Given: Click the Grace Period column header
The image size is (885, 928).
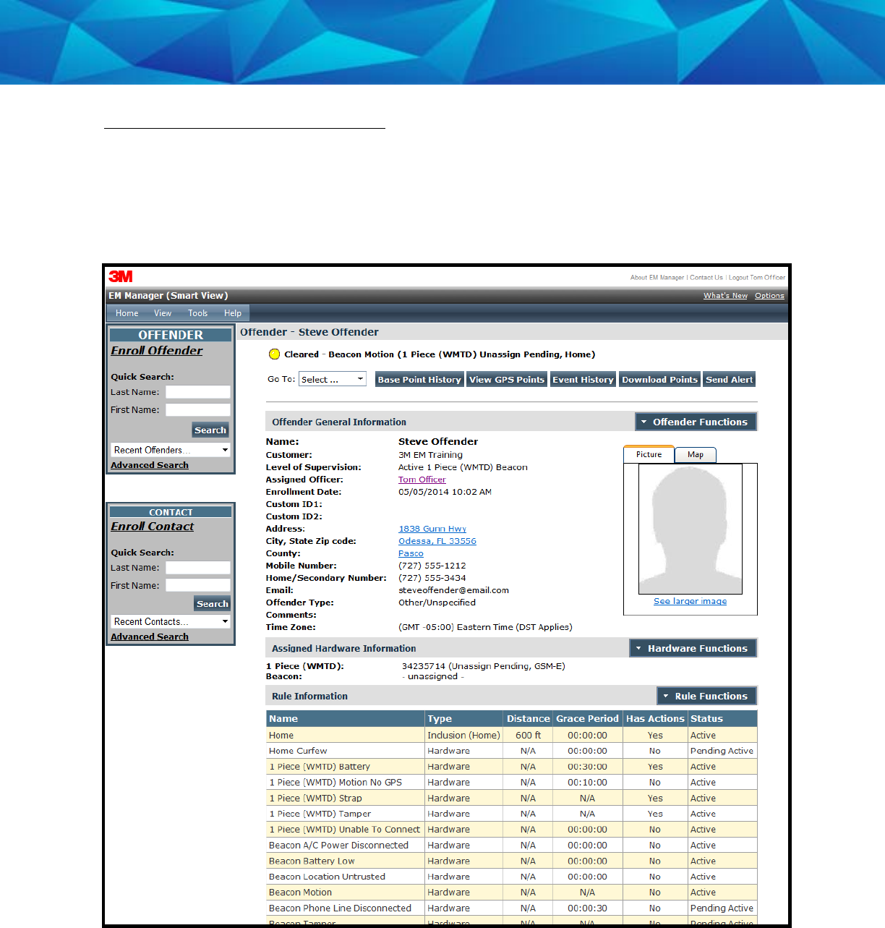Looking at the screenshot, I should (587, 718).
